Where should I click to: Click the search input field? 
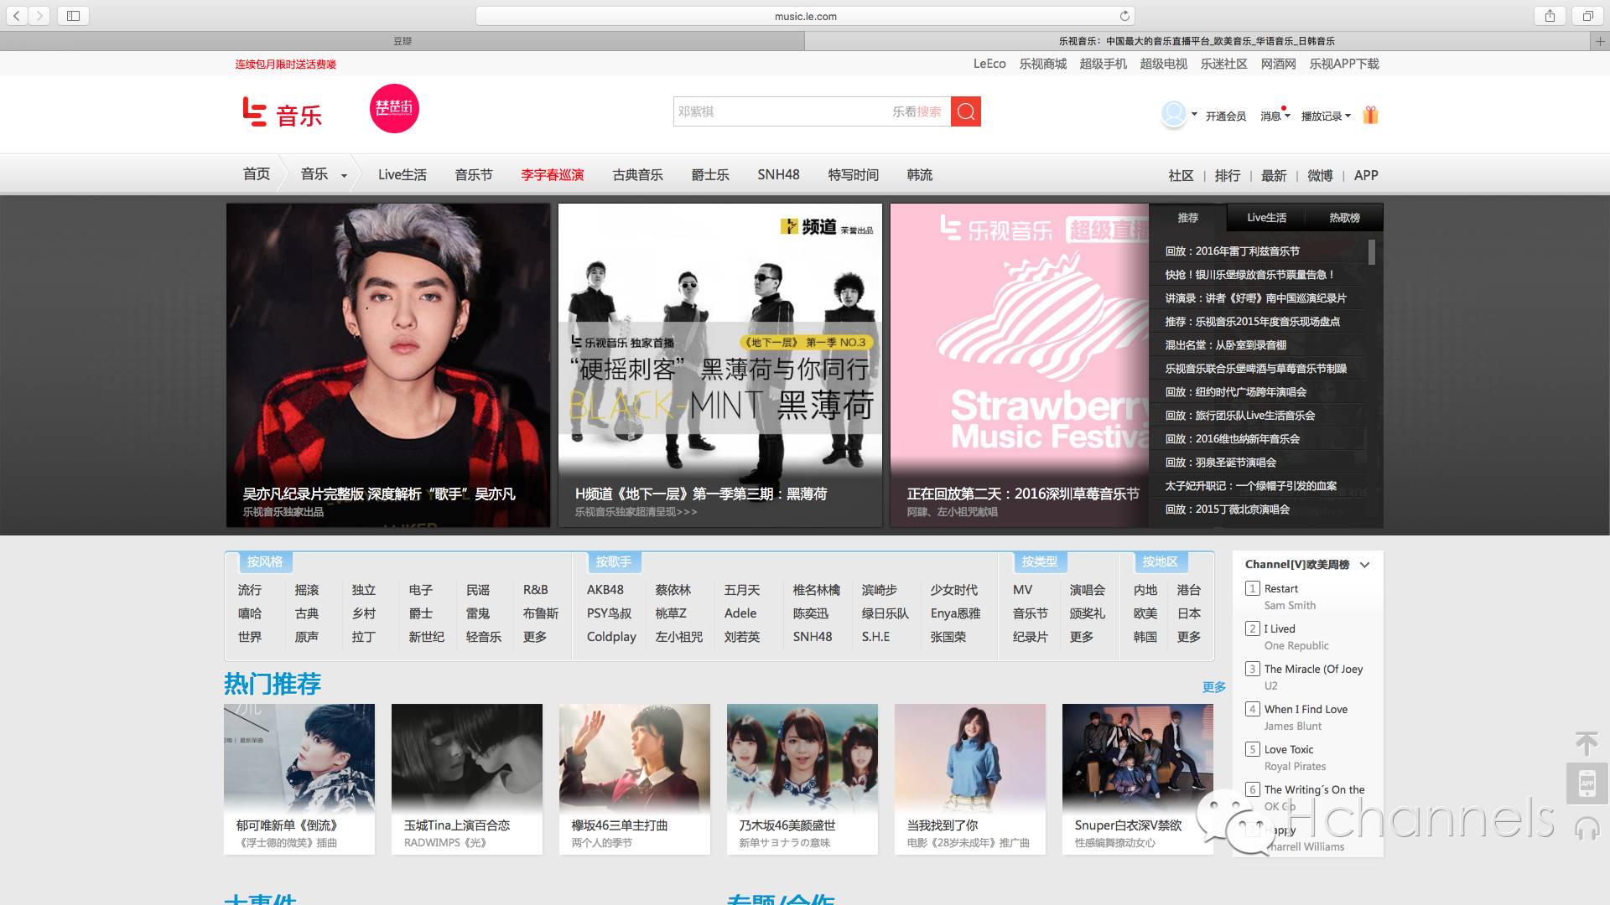coord(780,111)
